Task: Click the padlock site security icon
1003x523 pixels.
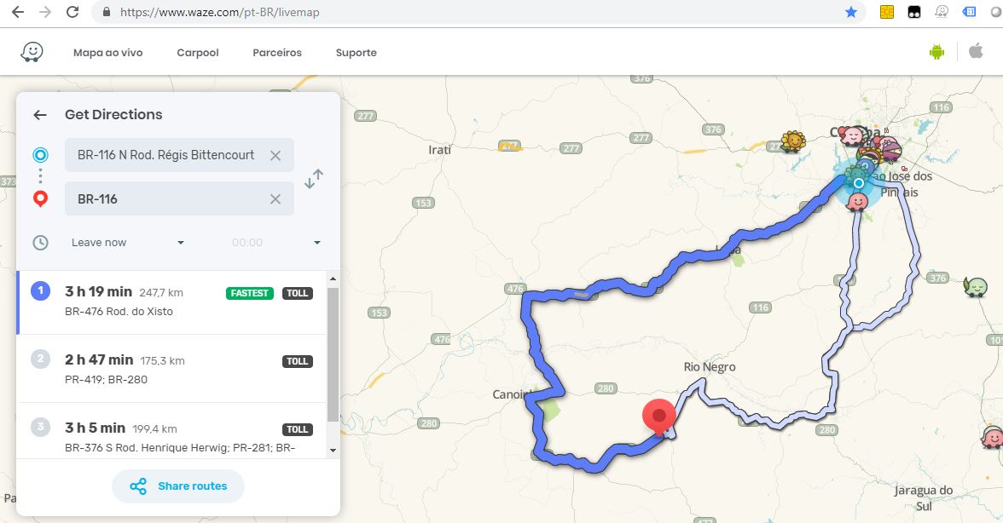Action: coord(106,12)
